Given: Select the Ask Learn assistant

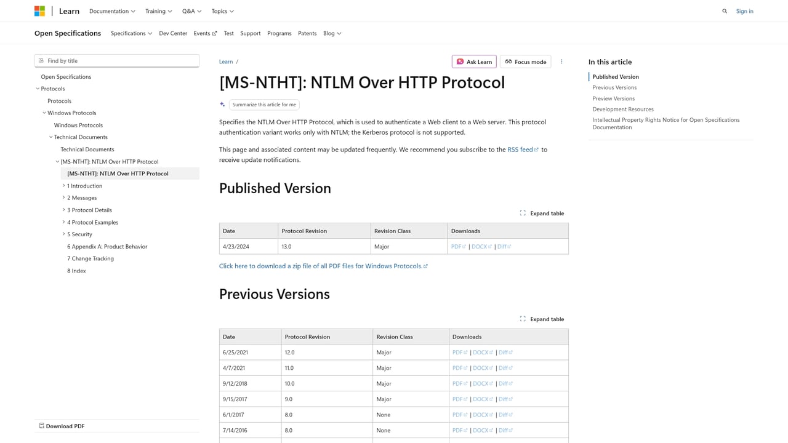Looking at the screenshot, I should [x=473, y=62].
